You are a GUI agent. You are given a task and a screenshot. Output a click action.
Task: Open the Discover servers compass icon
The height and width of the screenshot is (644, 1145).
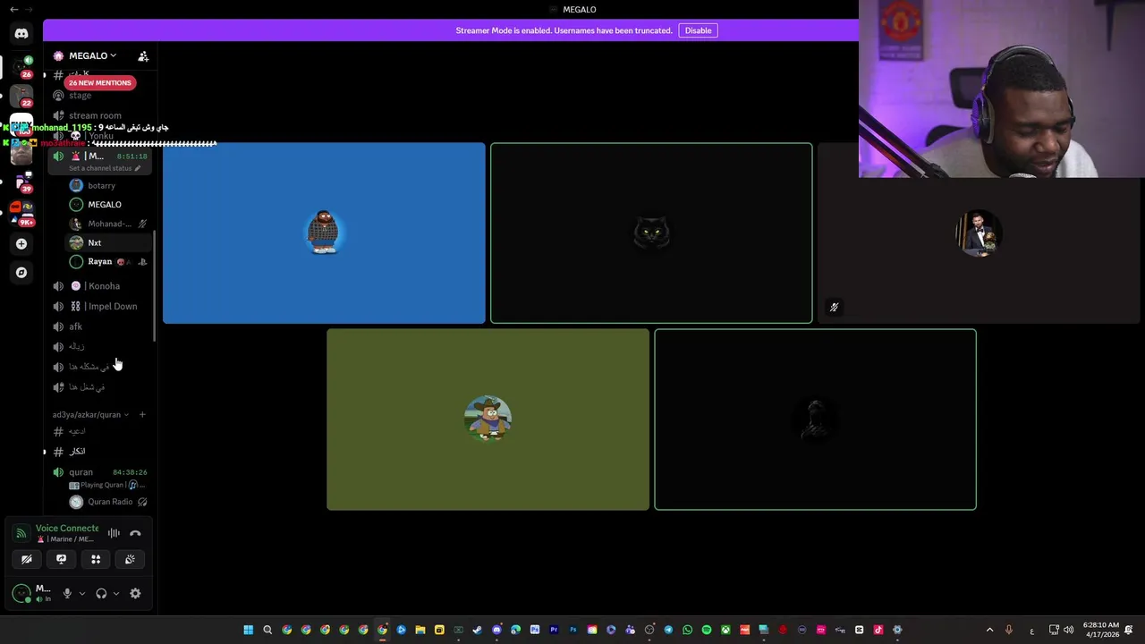(x=21, y=272)
